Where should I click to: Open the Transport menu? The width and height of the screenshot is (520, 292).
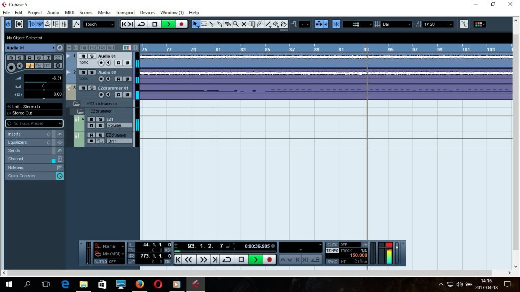[x=125, y=12]
